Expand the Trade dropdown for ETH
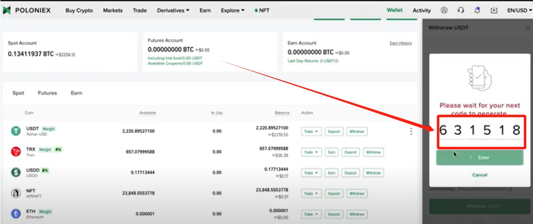The width and height of the screenshot is (533, 224). pyautogui.click(x=311, y=214)
